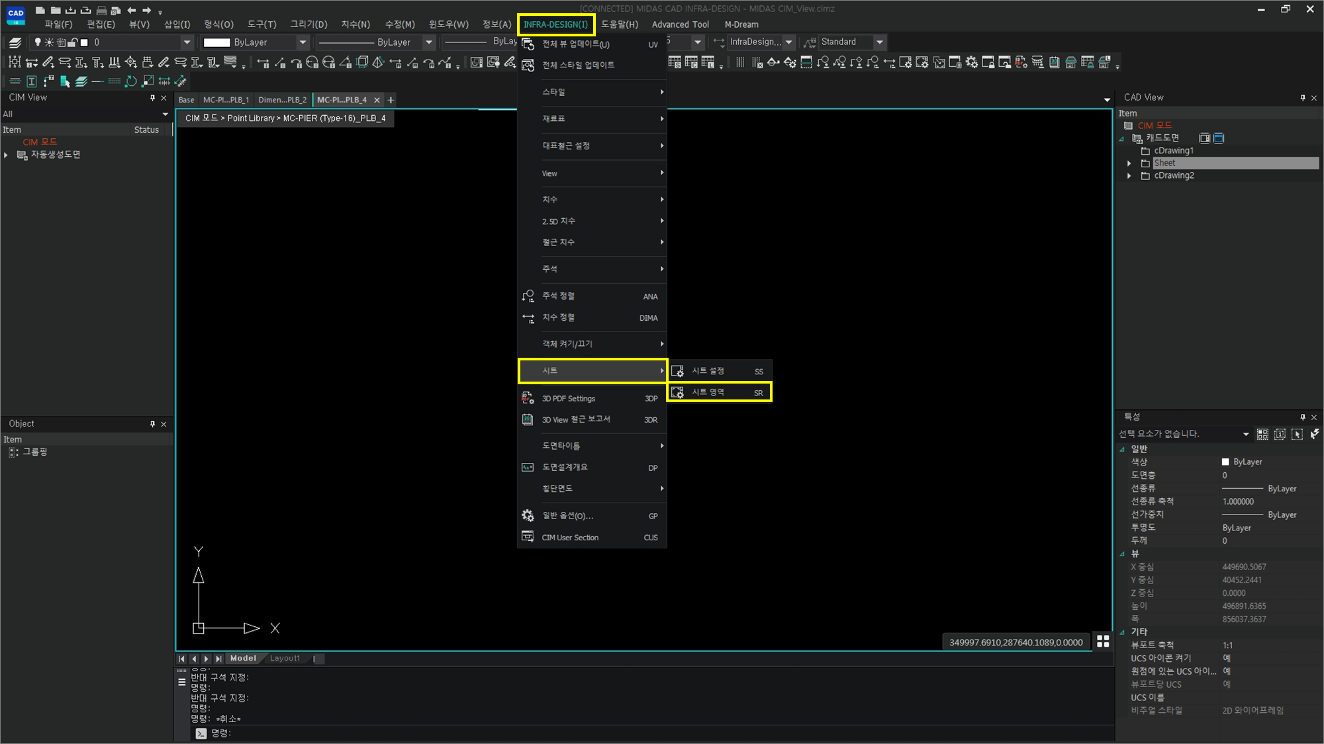Toggle layer lock icon

(73, 42)
